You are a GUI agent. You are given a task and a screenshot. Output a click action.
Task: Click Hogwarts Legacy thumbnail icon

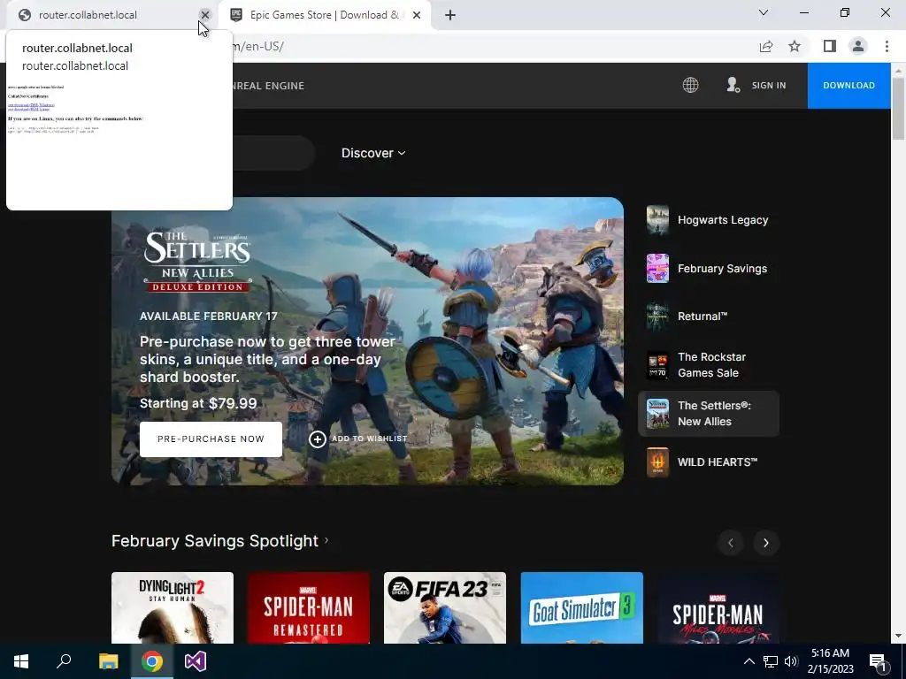(657, 220)
